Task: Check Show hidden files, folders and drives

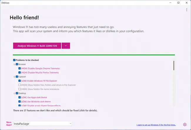Action: click(19, 85)
